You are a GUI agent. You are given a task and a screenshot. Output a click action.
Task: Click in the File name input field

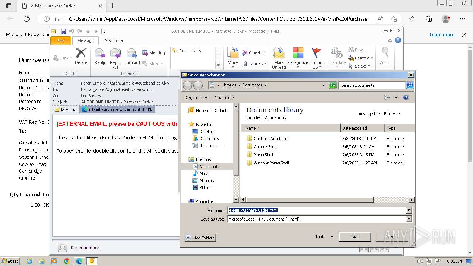pos(317,210)
